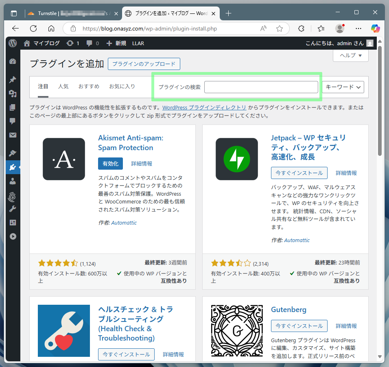389x367 pixels.
Task: Focus the プラグインの検索 search field
Action: pyautogui.click(x=261, y=87)
